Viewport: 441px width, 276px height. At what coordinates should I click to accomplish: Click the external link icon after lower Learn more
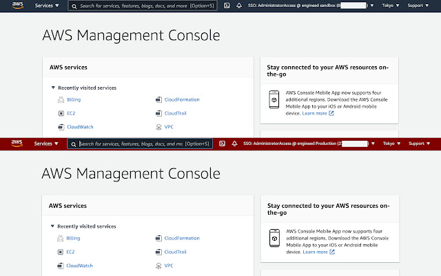coord(332,252)
